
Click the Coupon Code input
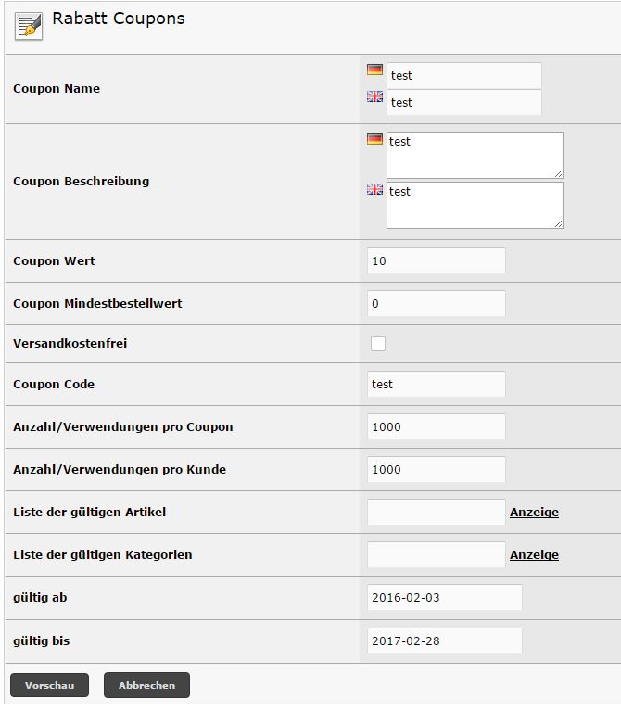coord(437,384)
